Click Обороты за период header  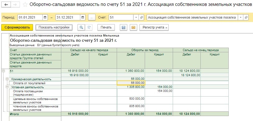click(x=145, y=50)
